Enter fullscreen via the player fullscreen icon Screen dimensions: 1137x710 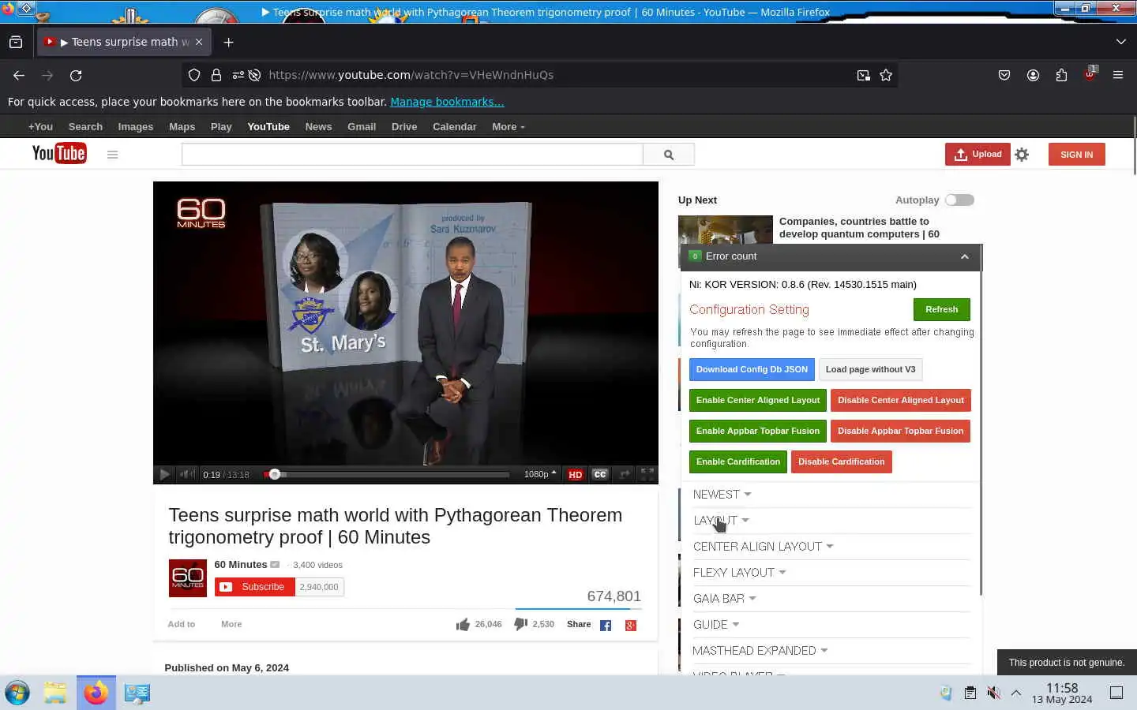click(x=647, y=474)
